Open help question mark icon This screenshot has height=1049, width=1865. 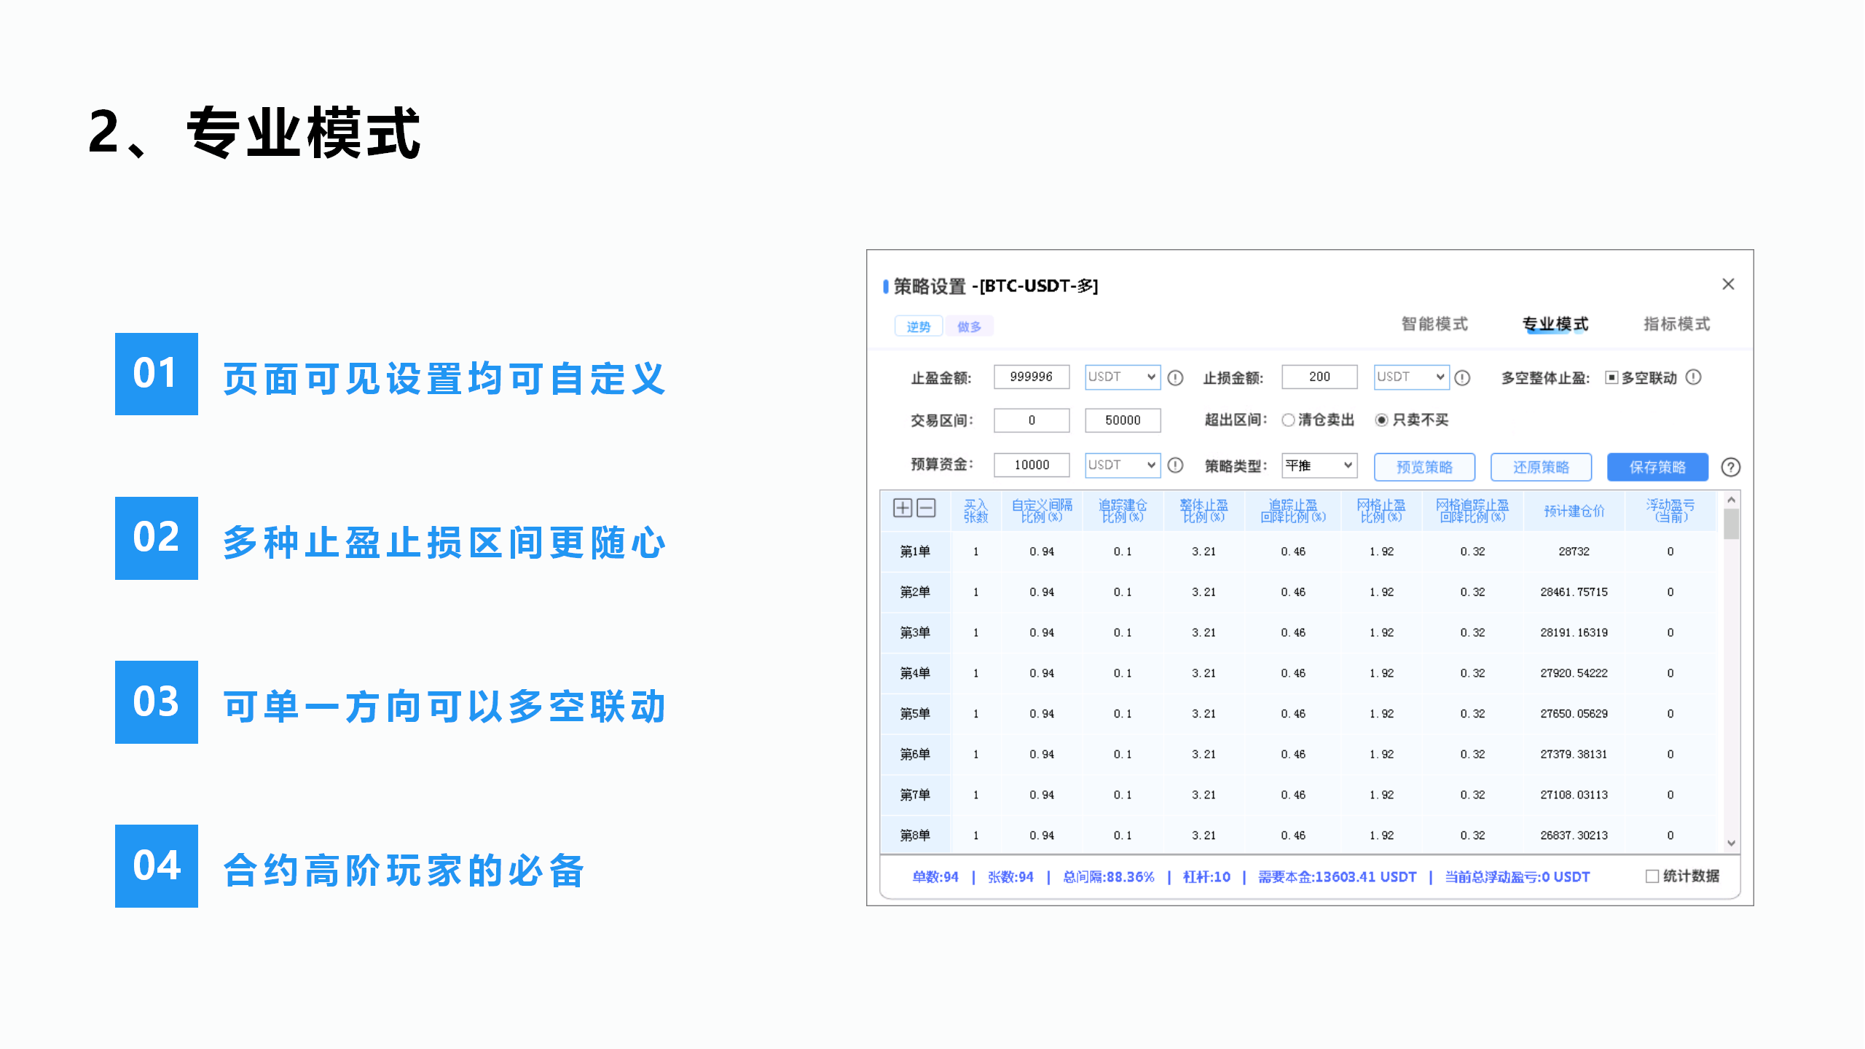1731,467
